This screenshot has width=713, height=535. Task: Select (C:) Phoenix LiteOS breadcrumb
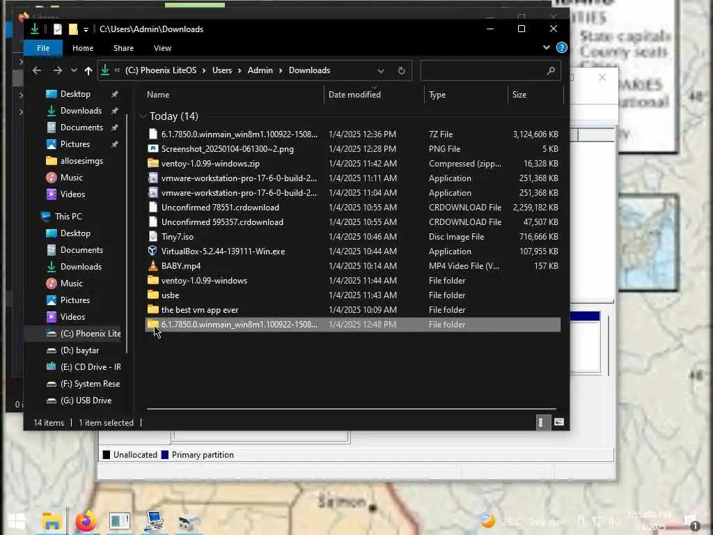[161, 70]
